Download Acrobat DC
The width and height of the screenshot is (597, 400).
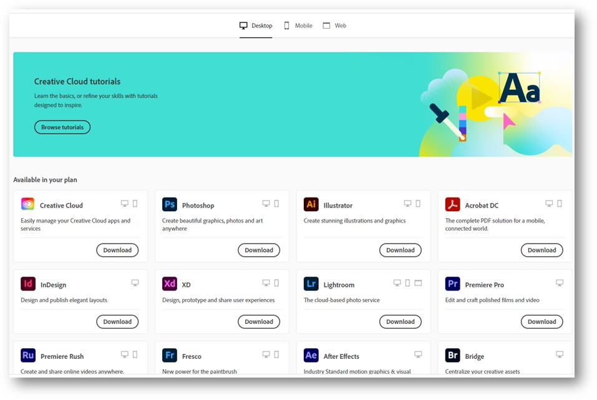click(x=541, y=250)
